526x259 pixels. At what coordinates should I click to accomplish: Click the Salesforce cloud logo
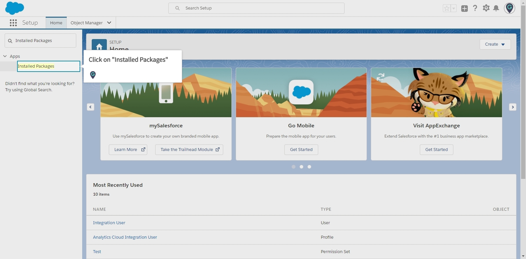(x=14, y=8)
